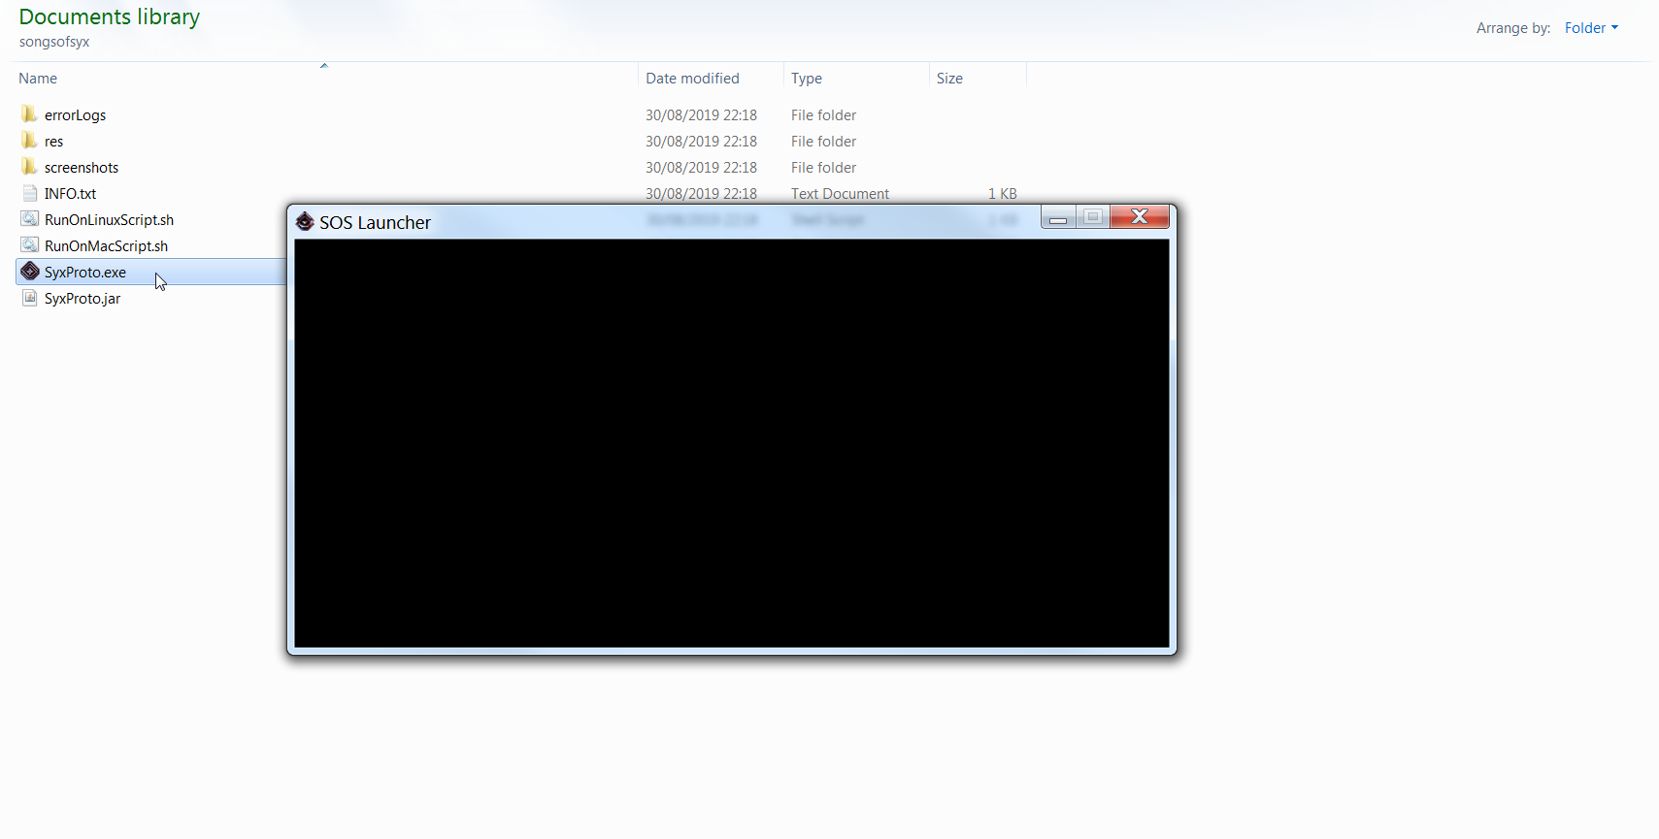Click the errorLogs date modified cell
The image size is (1659, 839).
(x=701, y=115)
